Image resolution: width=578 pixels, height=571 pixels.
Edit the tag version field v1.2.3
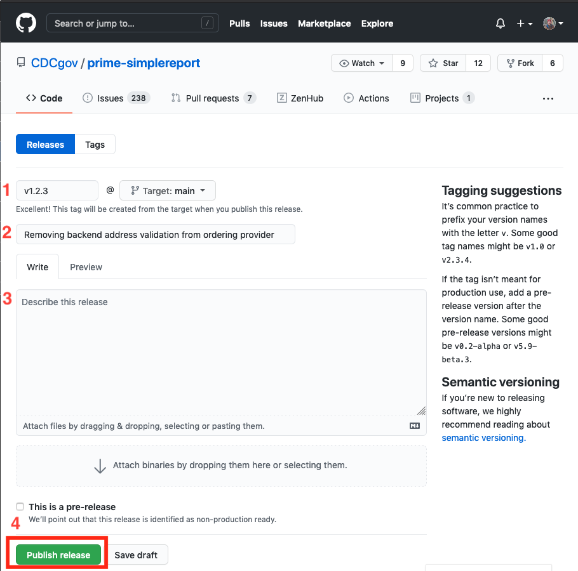[x=57, y=191]
